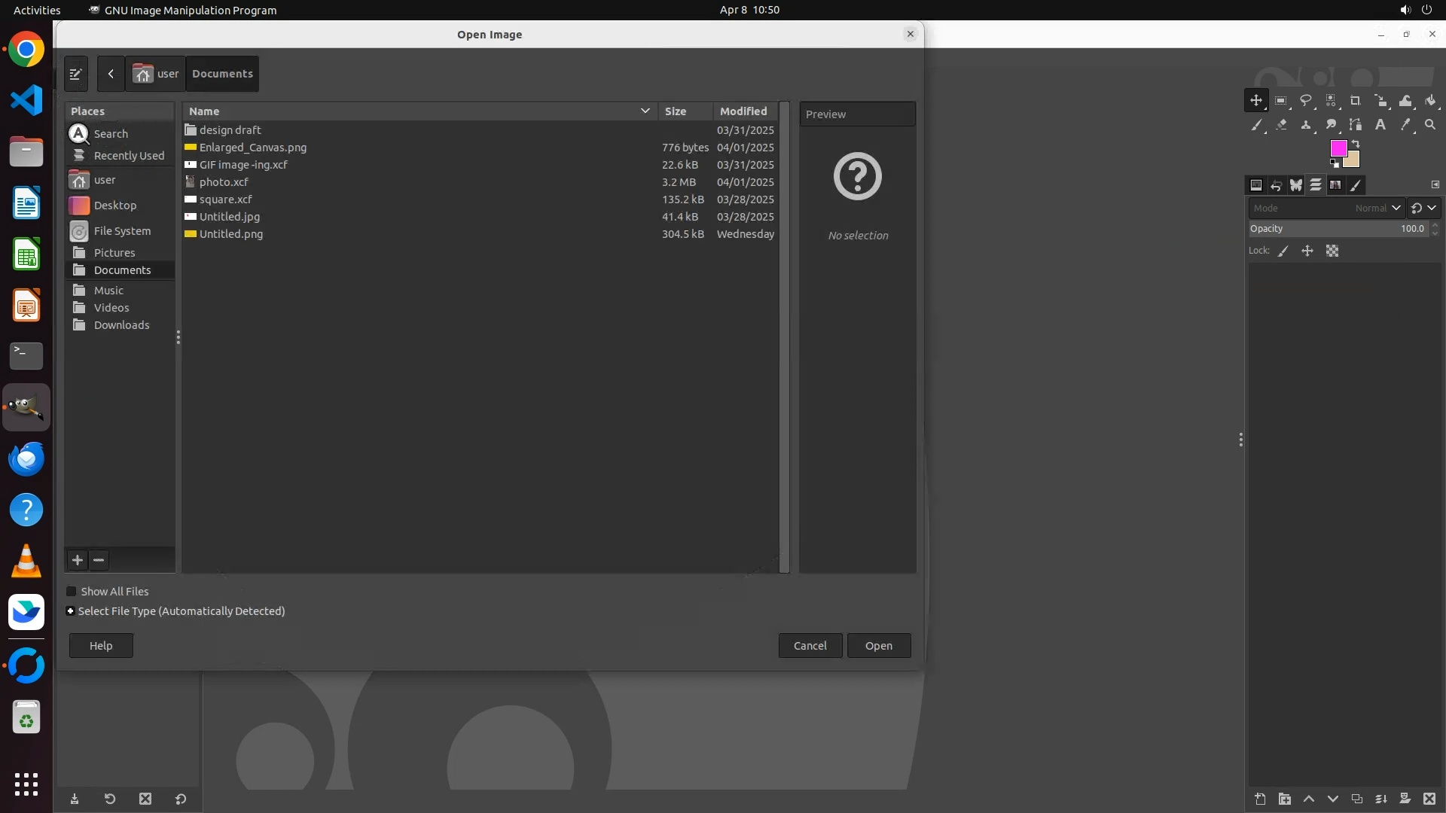Click the magenta foreground color swatch
1446x813 pixels.
pos(1338,148)
